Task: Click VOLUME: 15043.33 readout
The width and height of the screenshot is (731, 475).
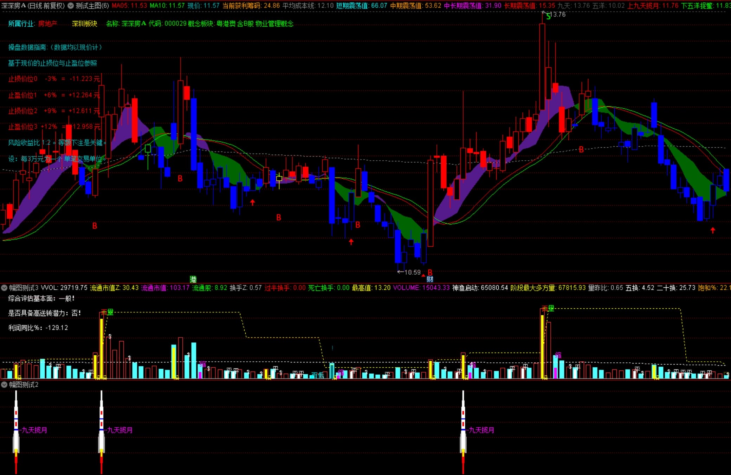Action: (421, 288)
